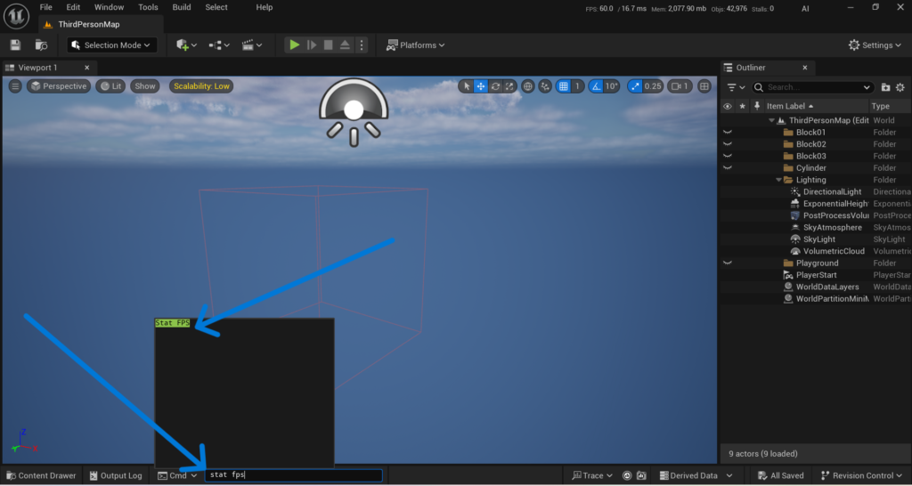
Task: Open the Settings menu at top right
Action: click(876, 45)
